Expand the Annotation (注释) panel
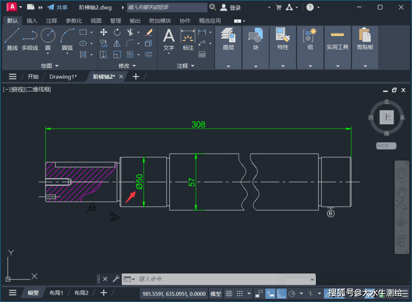This screenshot has width=412, height=302. (185, 66)
